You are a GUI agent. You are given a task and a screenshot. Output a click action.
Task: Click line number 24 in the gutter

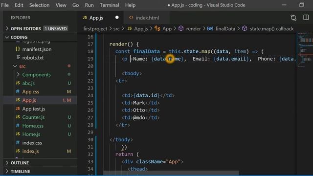pos(90,96)
